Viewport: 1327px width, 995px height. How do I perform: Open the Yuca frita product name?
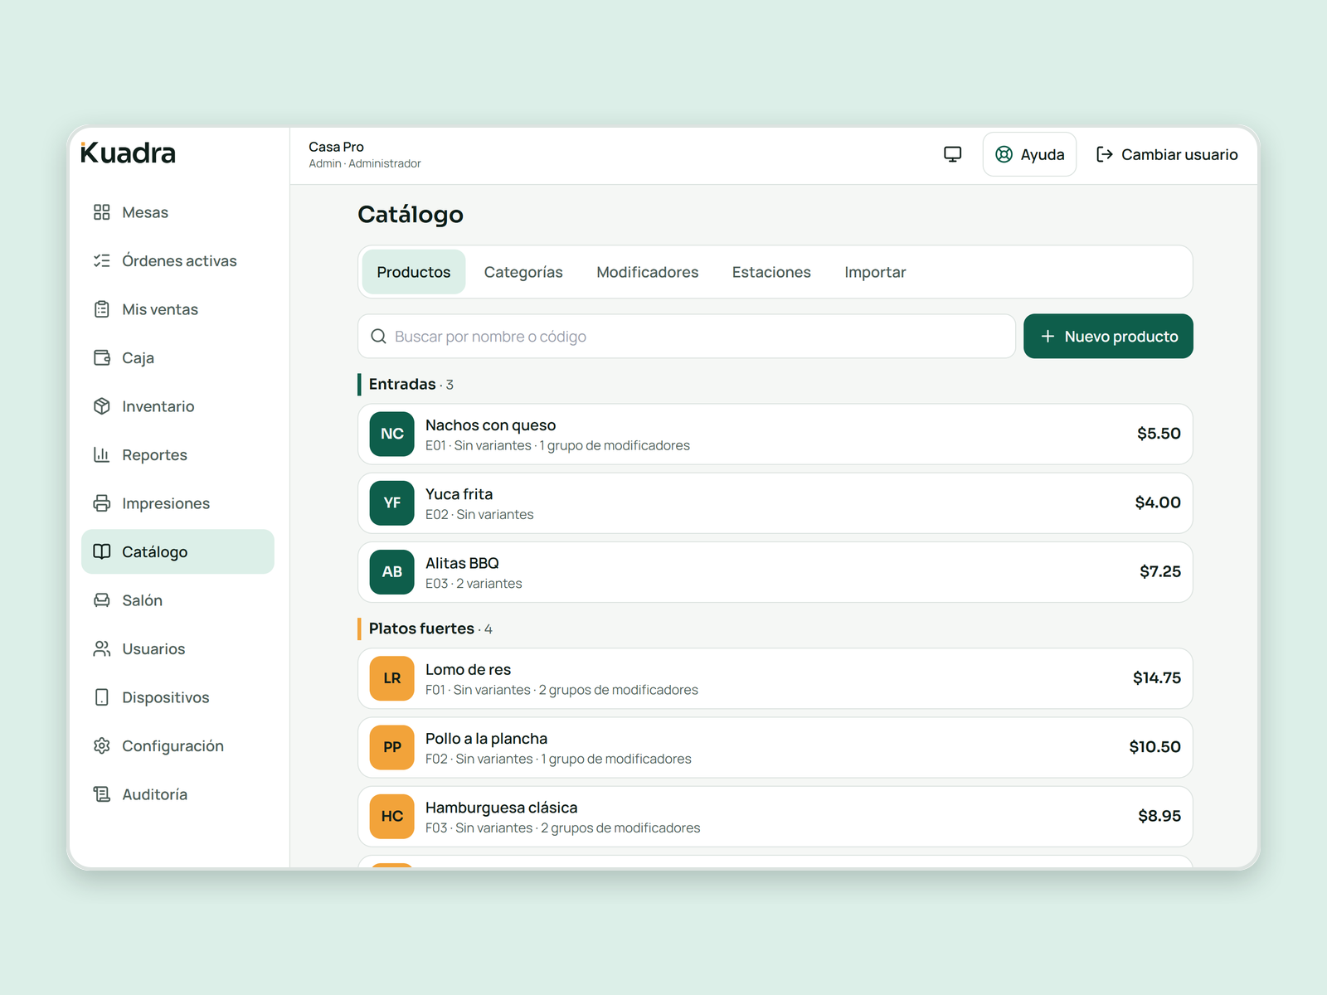click(x=459, y=494)
